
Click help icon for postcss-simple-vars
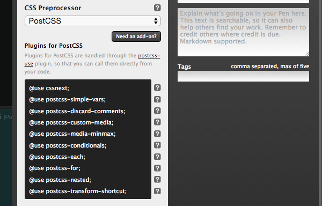point(157,99)
